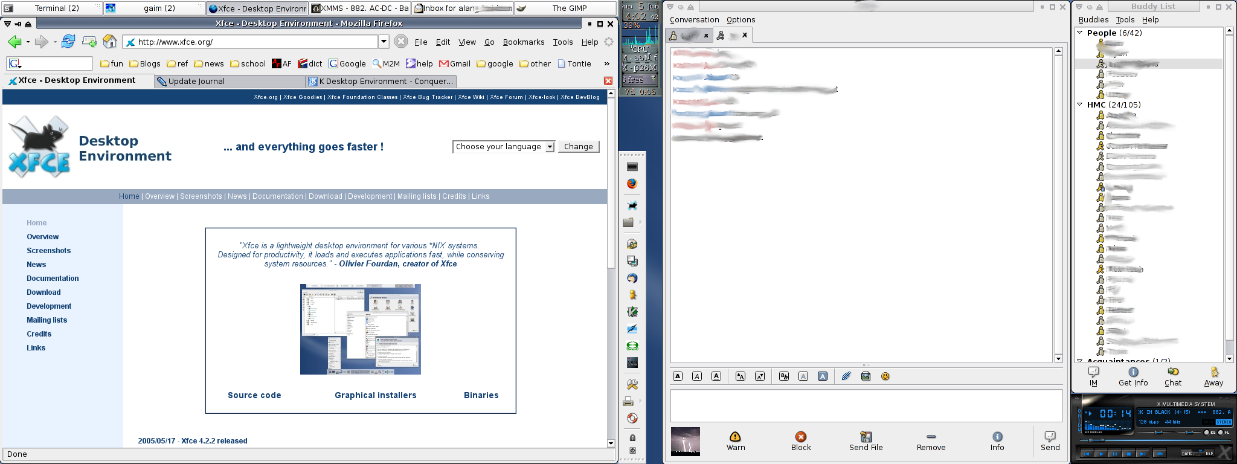Toggle bold formatting in Gaim conversation
The image size is (1237, 464).
click(678, 376)
